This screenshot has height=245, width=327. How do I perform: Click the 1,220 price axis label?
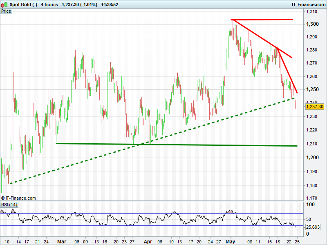click(311, 130)
